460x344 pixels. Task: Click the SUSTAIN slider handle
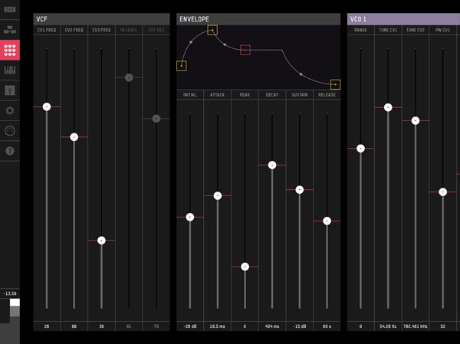(x=300, y=190)
